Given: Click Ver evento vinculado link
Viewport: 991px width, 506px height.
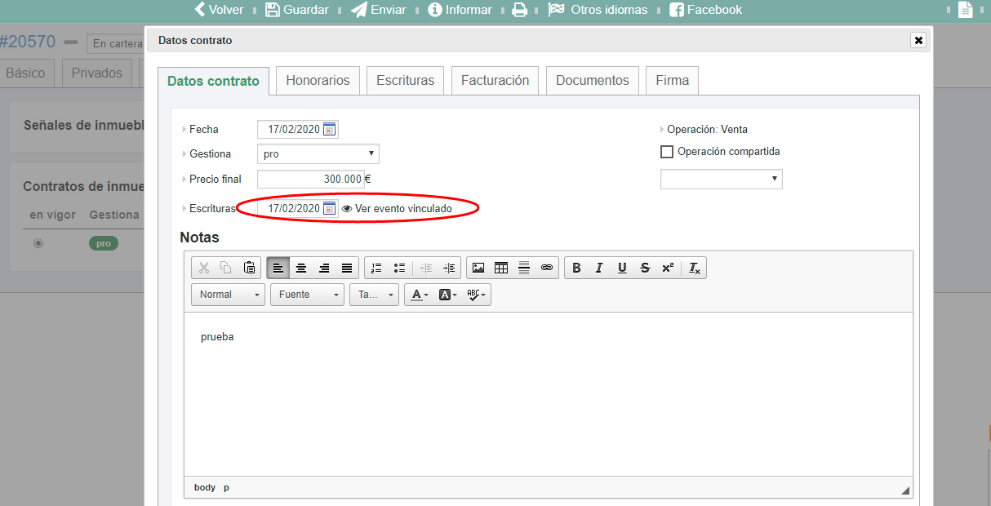Looking at the screenshot, I should click(x=397, y=209).
